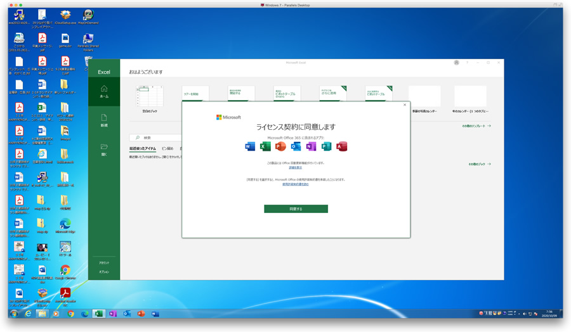571x332 pixels.
Task: Open アカウント in the Excel sidebar
Action: (x=104, y=262)
